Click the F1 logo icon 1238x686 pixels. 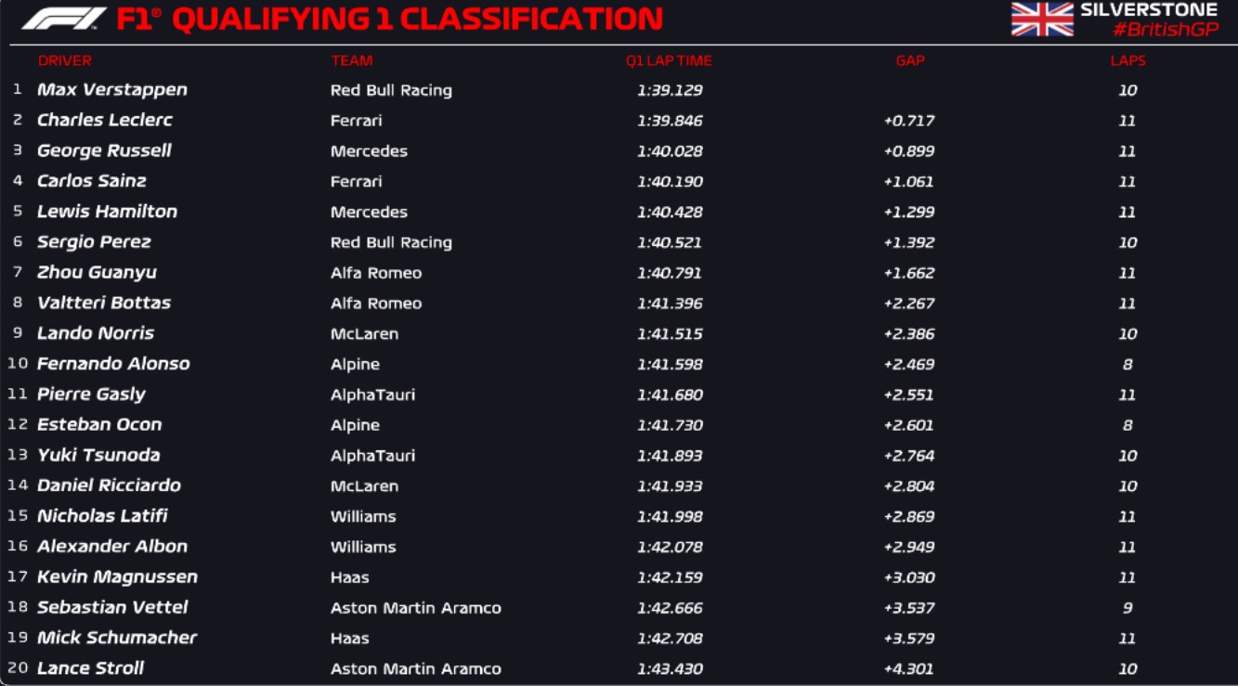[x=63, y=19]
